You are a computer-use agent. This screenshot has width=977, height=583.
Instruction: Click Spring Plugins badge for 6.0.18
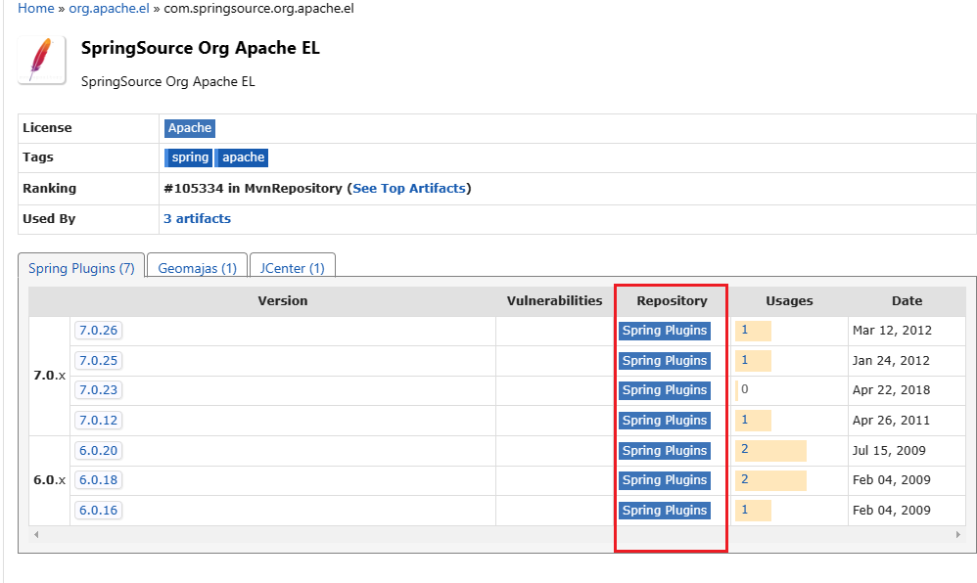665,480
